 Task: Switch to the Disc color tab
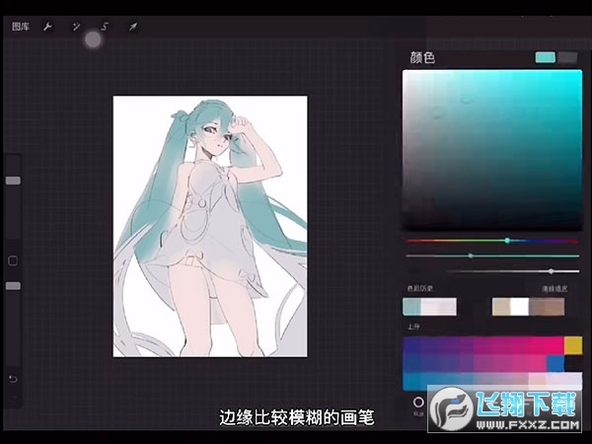(x=418, y=405)
